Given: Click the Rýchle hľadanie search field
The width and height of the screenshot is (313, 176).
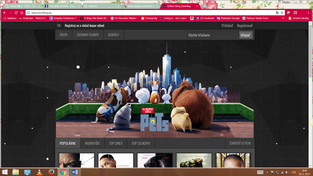Looking at the screenshot, I should (213, 35).
